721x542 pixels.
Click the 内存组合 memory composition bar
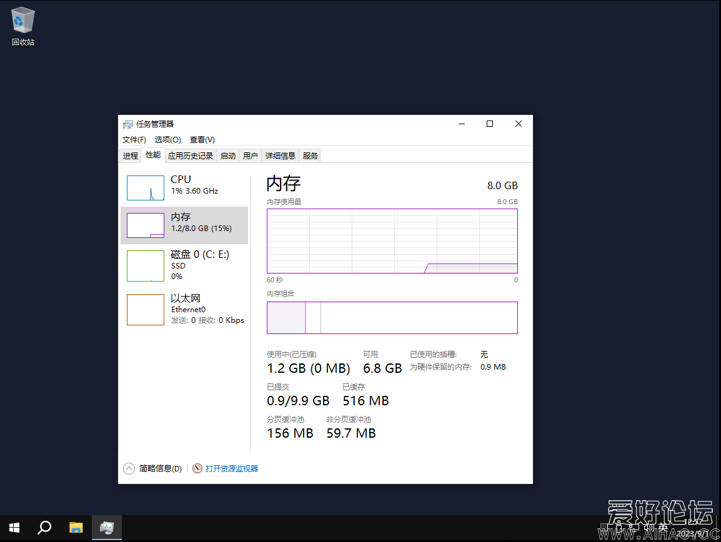[392, 318]
